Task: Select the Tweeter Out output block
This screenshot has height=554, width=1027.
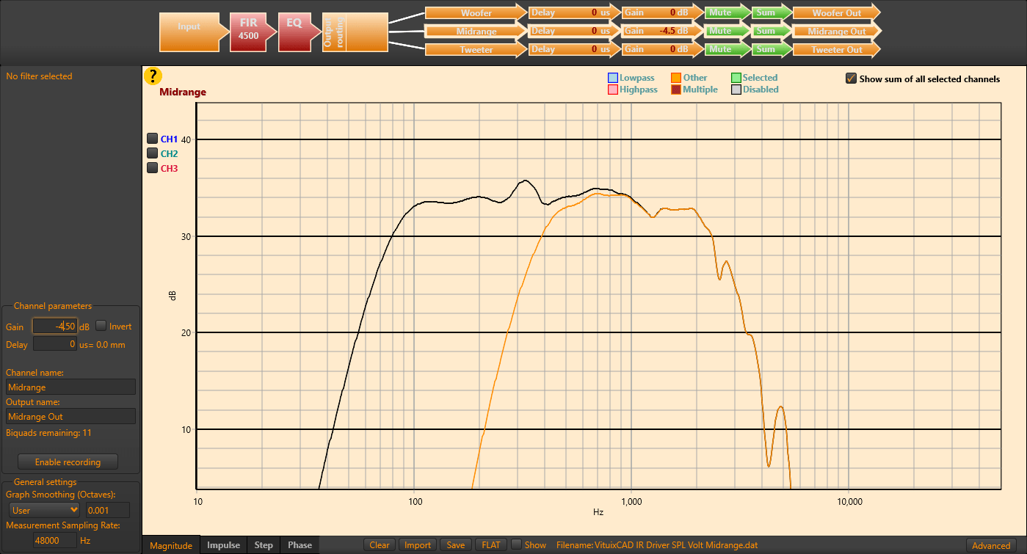Action: coord(836,49)
